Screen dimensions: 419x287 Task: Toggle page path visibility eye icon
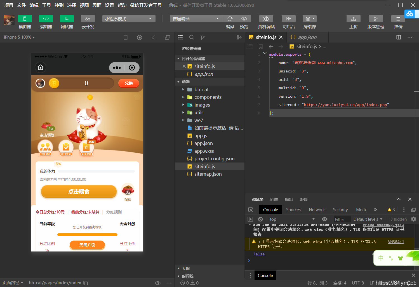157,283
